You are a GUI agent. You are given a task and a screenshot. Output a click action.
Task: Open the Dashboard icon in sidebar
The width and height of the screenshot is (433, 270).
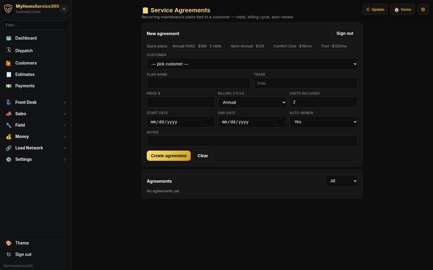(9, 38)
